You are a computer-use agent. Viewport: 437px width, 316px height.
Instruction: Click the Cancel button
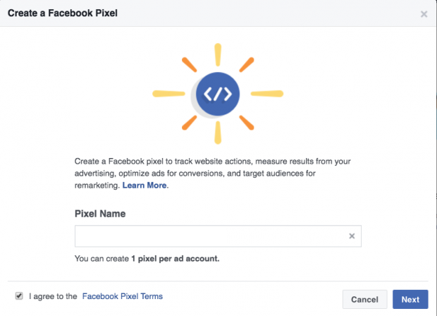tap(365, 299)
